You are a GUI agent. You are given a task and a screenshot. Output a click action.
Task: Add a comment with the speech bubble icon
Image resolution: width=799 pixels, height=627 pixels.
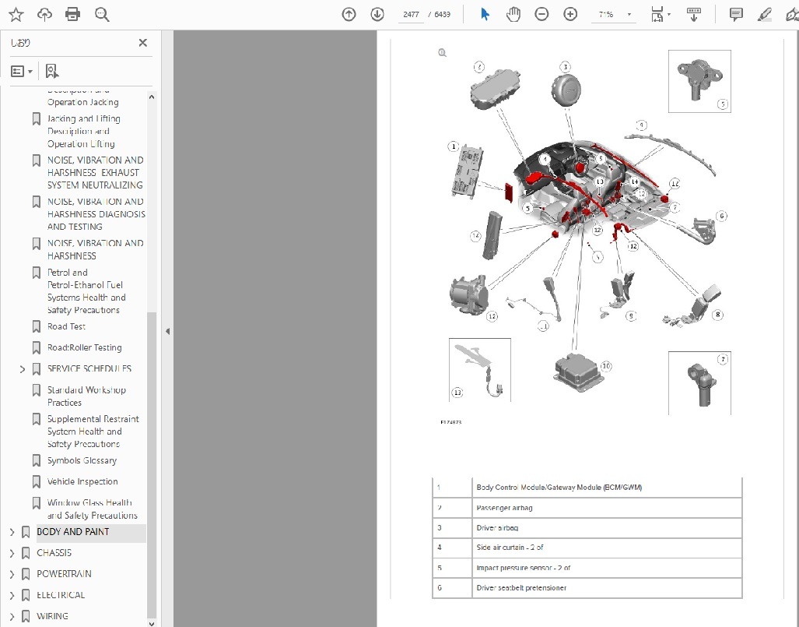click(736, 14)
